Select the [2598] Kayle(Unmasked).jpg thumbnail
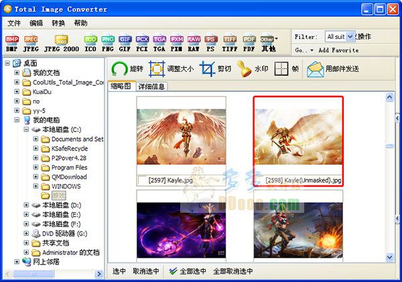 coord(298,141)
